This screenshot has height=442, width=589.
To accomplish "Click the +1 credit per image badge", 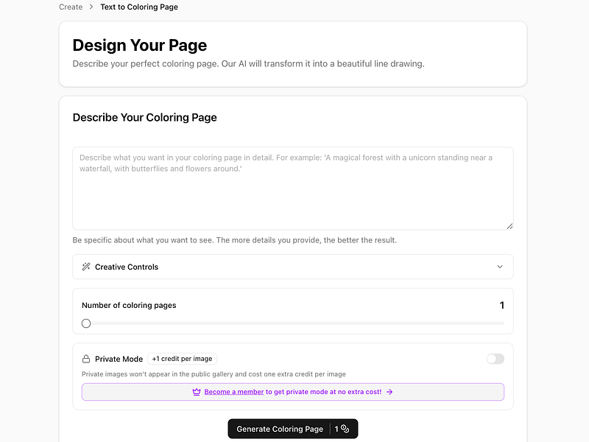I will tap(182, 359).
